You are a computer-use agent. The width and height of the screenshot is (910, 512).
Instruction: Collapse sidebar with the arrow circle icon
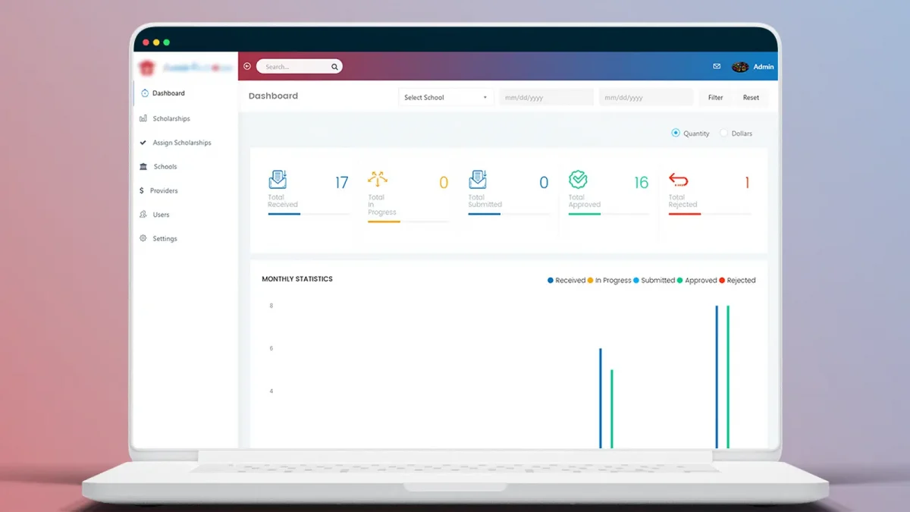[247, 66]
